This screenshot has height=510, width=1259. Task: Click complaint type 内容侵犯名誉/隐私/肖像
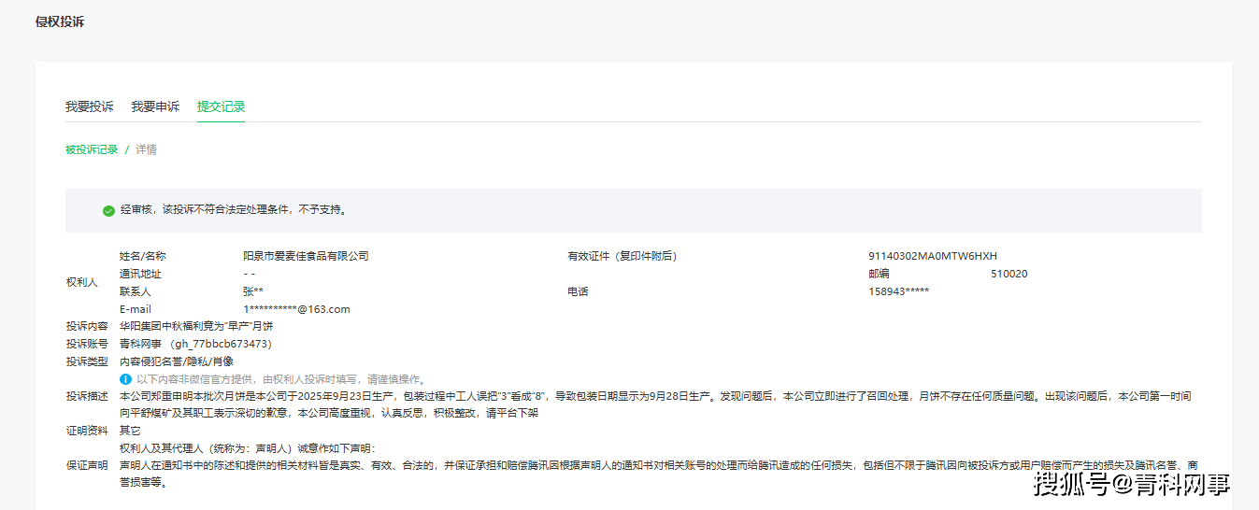[177, 361]
